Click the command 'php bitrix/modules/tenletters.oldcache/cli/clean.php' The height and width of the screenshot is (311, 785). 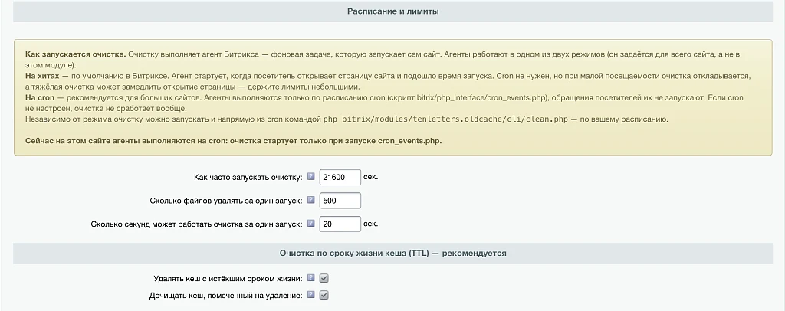click(444, 120)
